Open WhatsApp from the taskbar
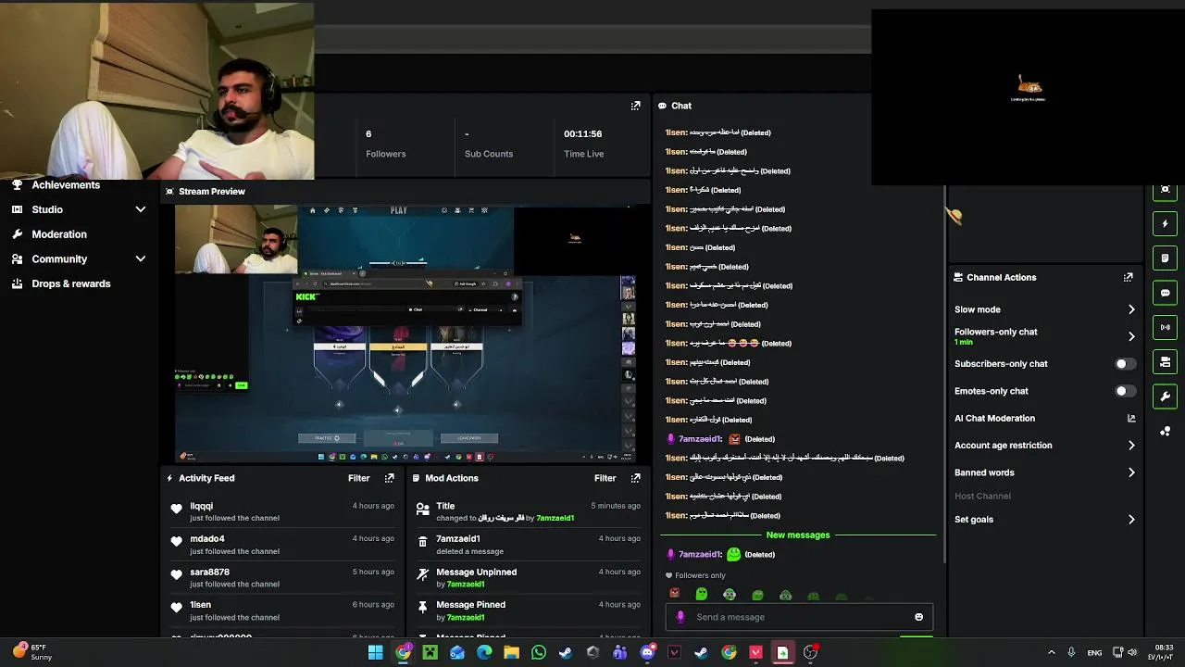 [539, 652]
